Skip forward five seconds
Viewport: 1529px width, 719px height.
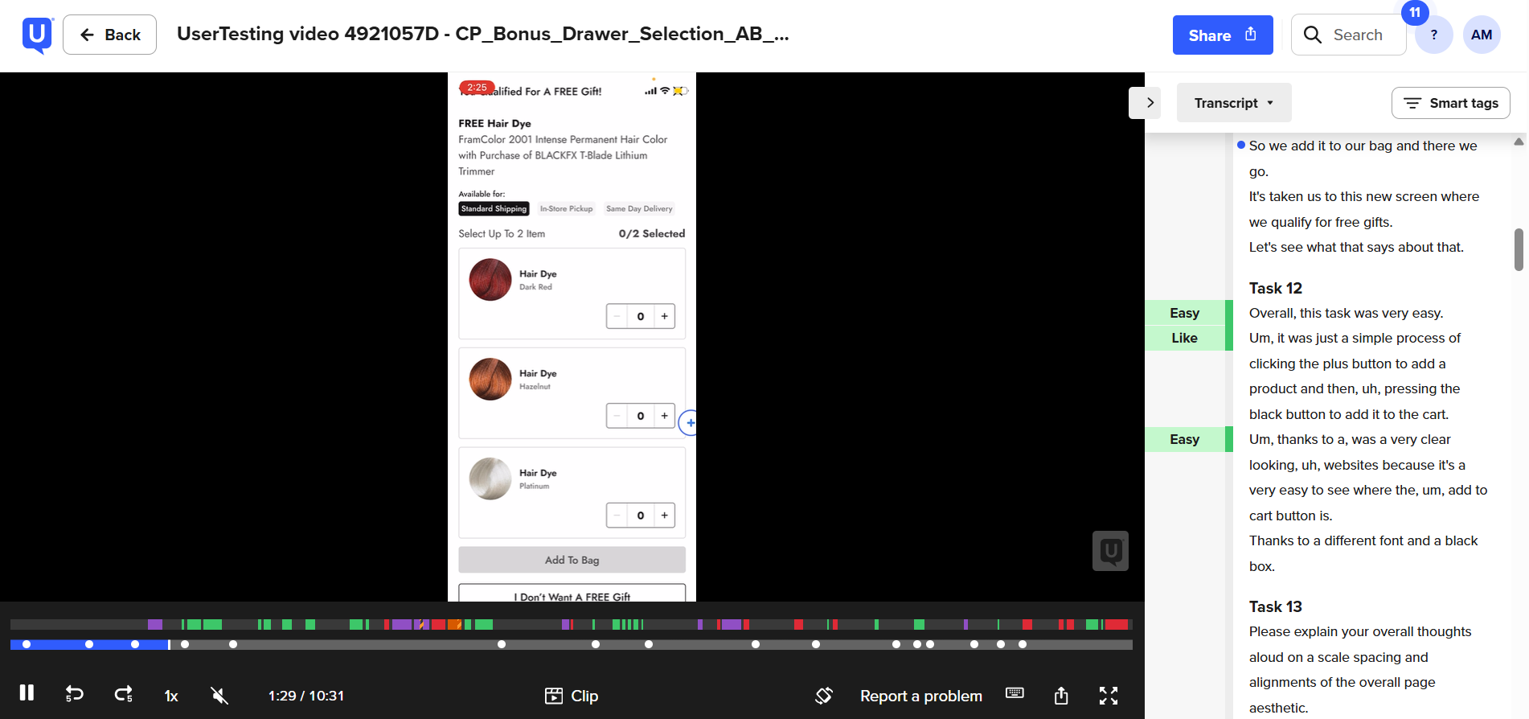(x=124, y=694)
